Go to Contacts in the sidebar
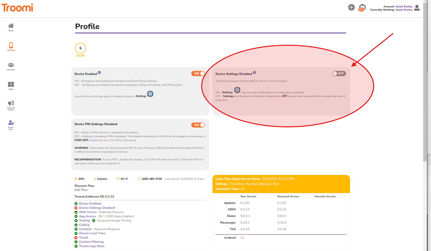Viewport: 431px width, 251px height. tap(11, 66)
